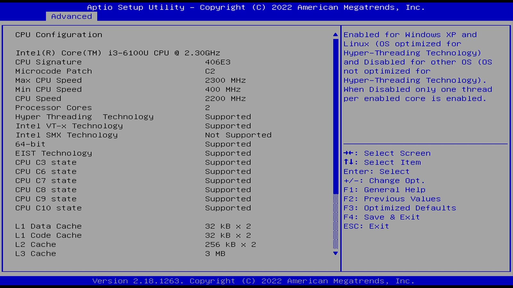
Task: Click the F1: General Help hint
Action: coord(384,190)
